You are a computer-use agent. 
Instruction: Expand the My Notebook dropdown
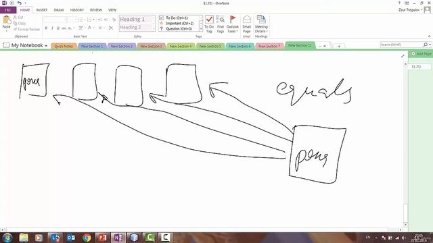click(x=46, y=46)
